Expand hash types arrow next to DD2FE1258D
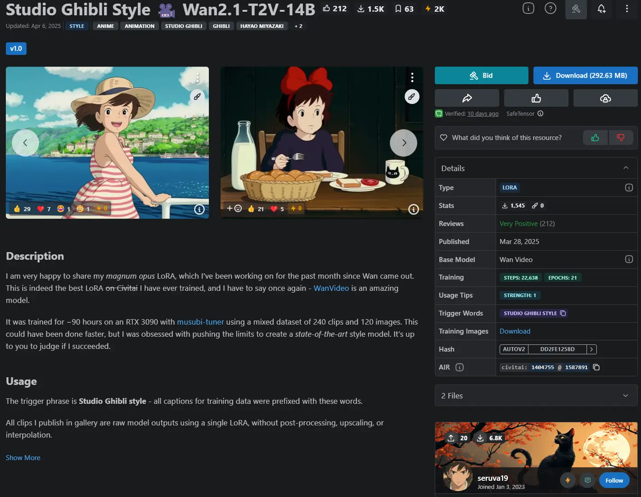 coord(591,349)
